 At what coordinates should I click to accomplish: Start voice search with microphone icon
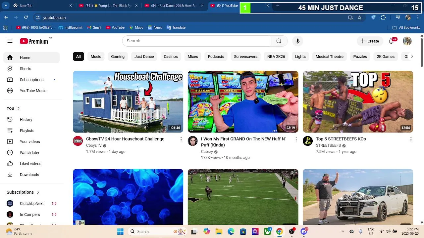297,41
